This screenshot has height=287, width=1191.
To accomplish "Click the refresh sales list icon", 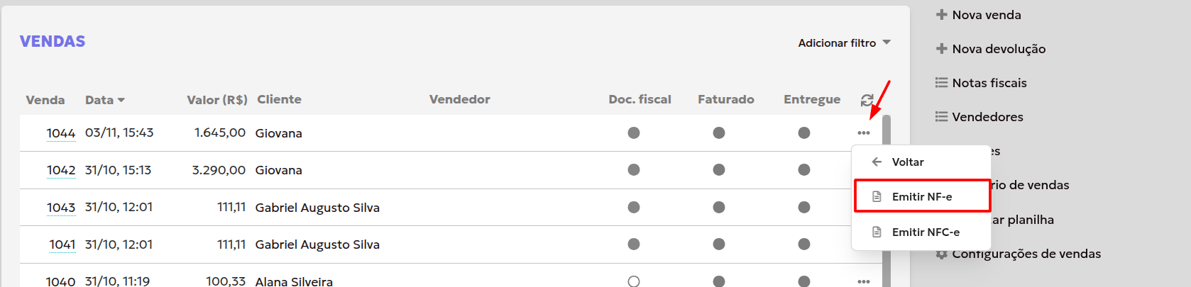I will pyautogui.click(x=867, y=100).
